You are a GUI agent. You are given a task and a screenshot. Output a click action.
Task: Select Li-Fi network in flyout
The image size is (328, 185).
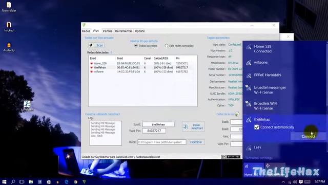click(x=284, y=147)
